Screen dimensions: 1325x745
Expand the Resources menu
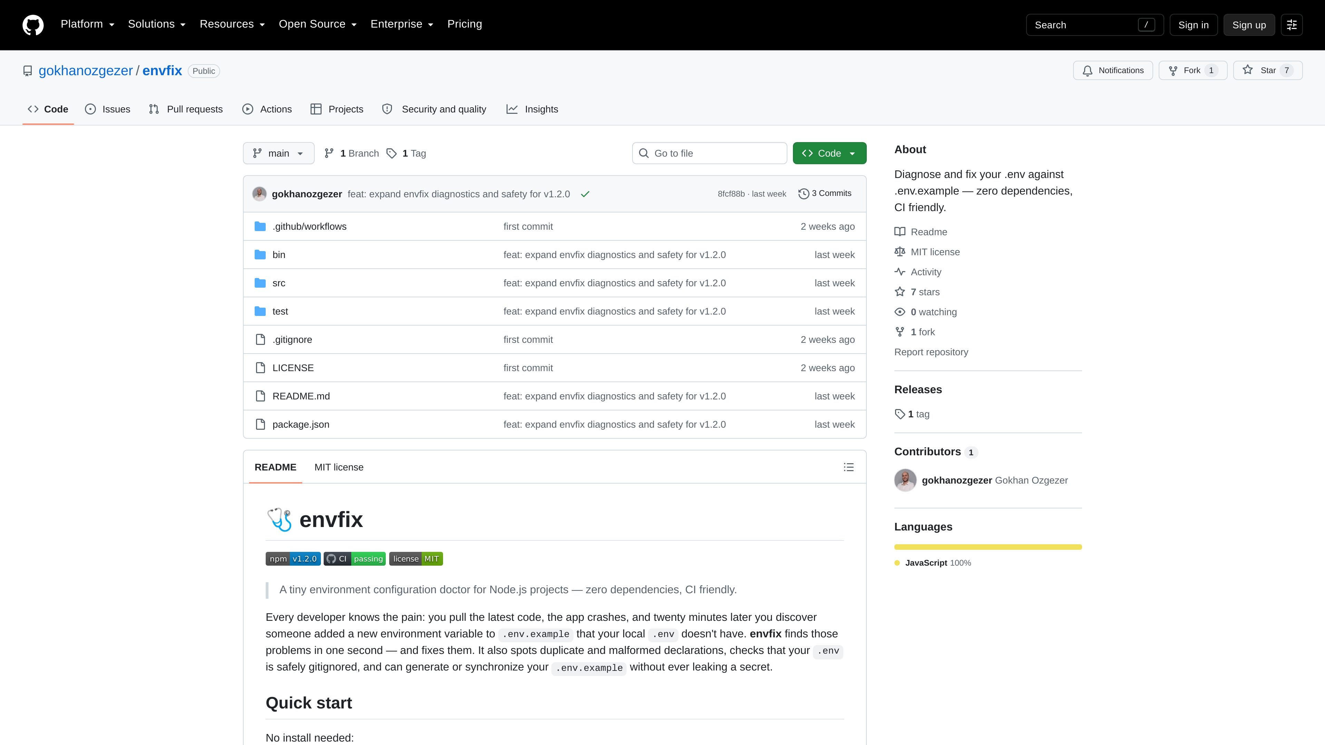tap(233, 24)
